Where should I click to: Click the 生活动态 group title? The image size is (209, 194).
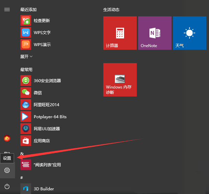tap(111, 10)
